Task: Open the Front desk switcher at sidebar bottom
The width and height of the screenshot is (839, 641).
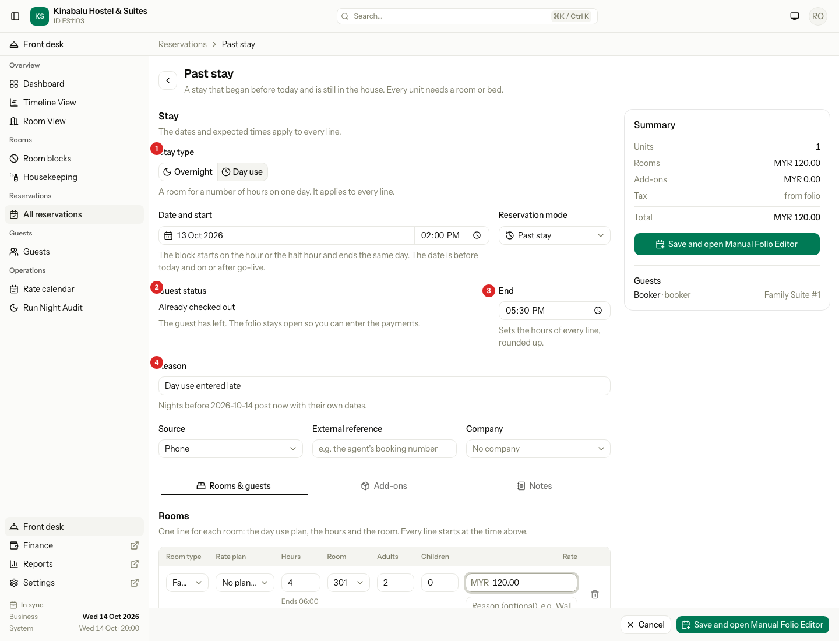Action: coord(74,527)
